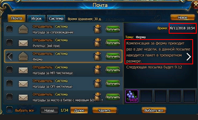The image size is (198, 120).
Task: Tick checkbox next to Рулетка mail
Action: (9, 42)
